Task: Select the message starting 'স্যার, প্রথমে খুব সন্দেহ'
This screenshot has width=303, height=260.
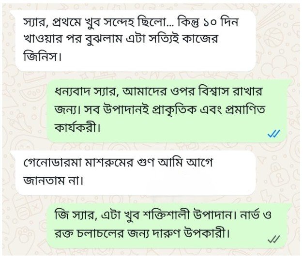Action: point(135,41)
